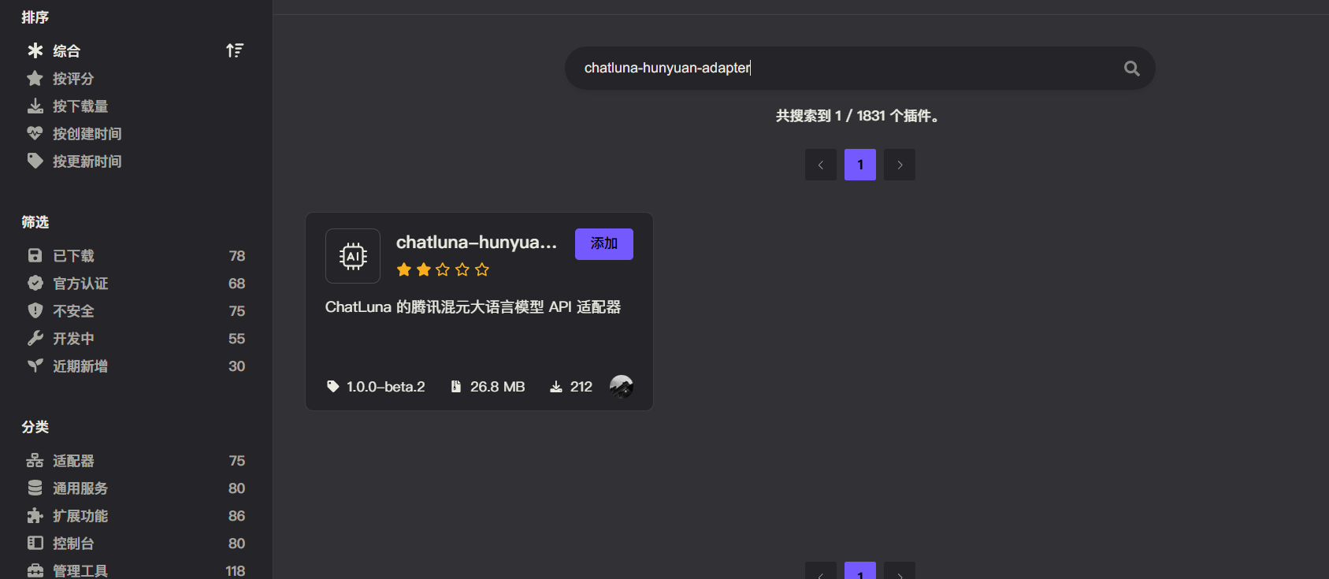The width and height of the screenshot is (1329, 579).
Task: Click the result count text 共搜索到 1 / 1831
Action: (859, 117)
